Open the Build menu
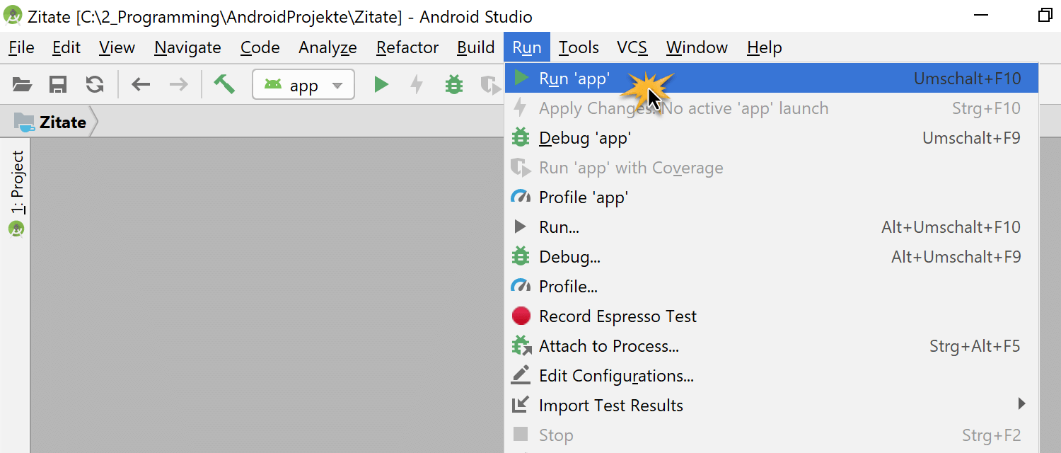This screenshot has width=1061, height=453. tap(475, 47)
